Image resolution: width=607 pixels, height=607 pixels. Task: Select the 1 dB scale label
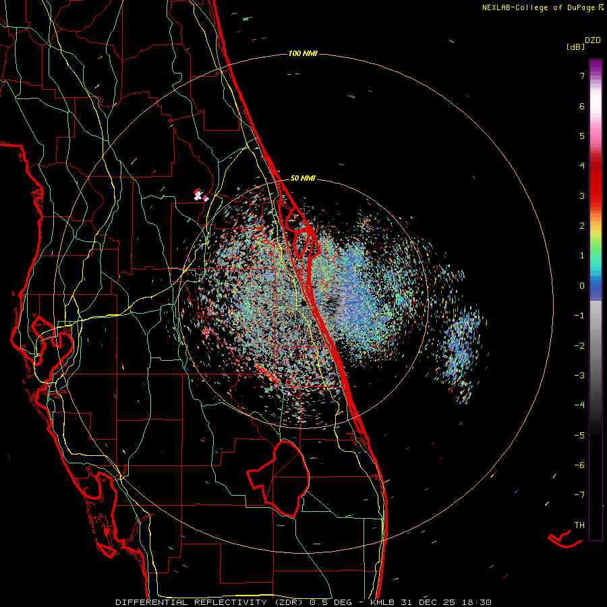[582, 256]
